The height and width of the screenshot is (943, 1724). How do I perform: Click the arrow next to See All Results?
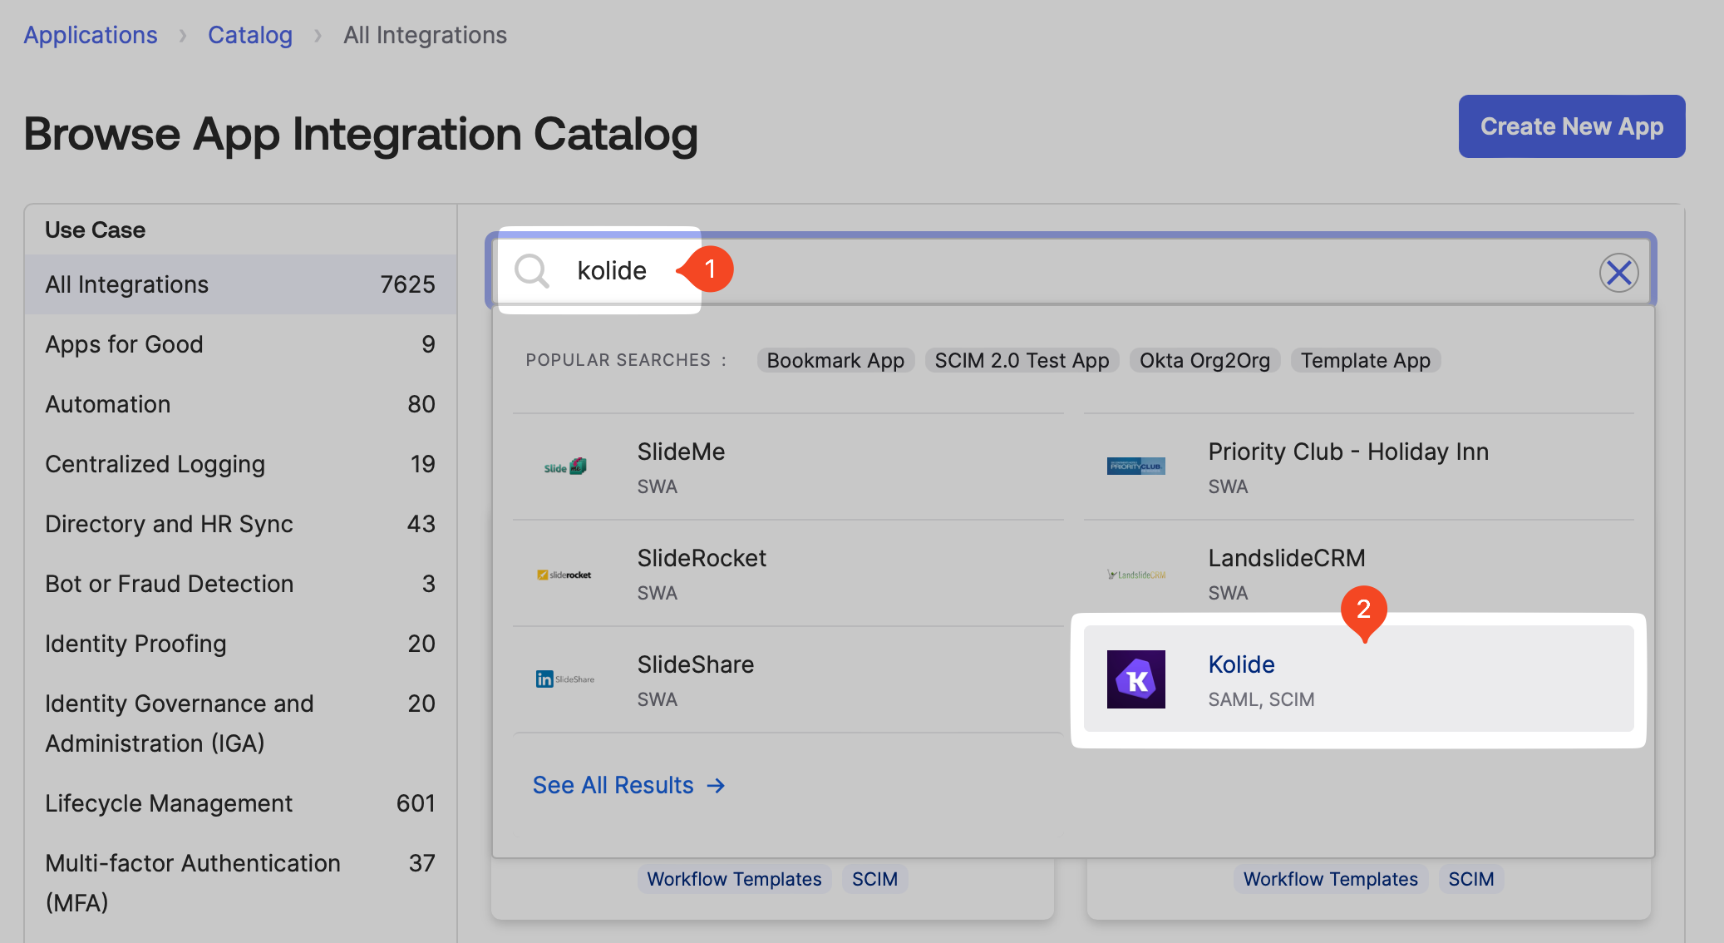716,785
